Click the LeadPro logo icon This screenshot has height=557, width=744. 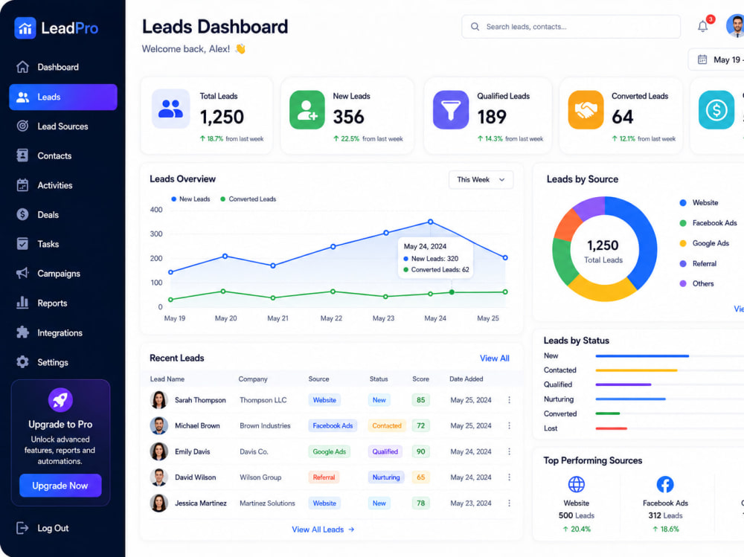coord(25,28)
